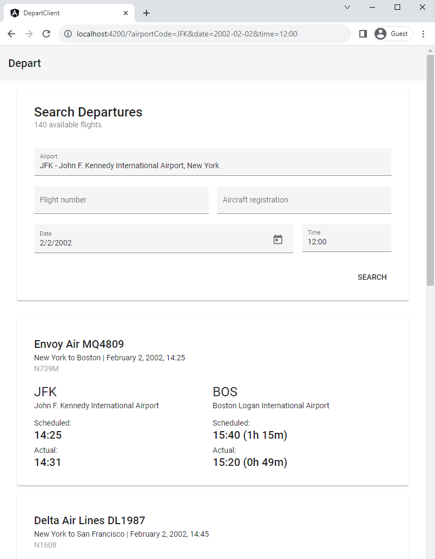Open the tab search chevron
Screen dimensions: 435x559
click(347, 7)
